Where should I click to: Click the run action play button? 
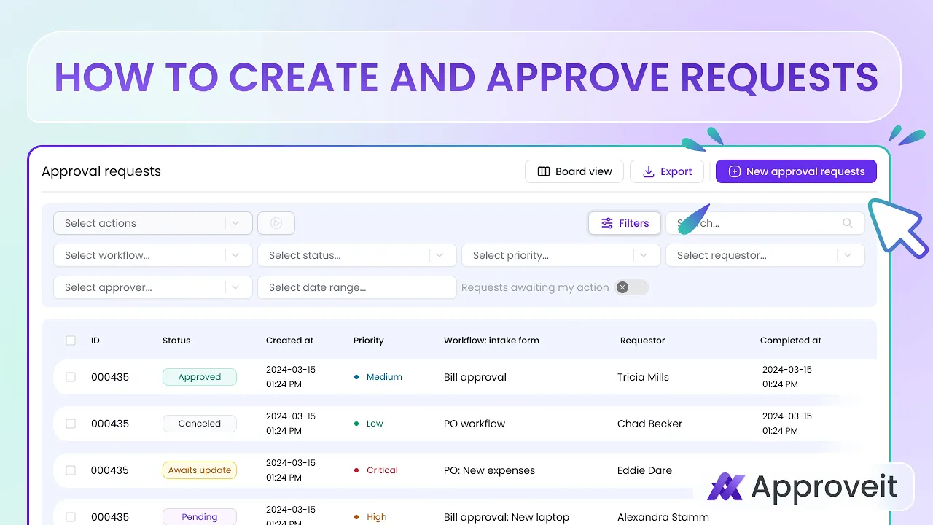click(x=276, y=223)
